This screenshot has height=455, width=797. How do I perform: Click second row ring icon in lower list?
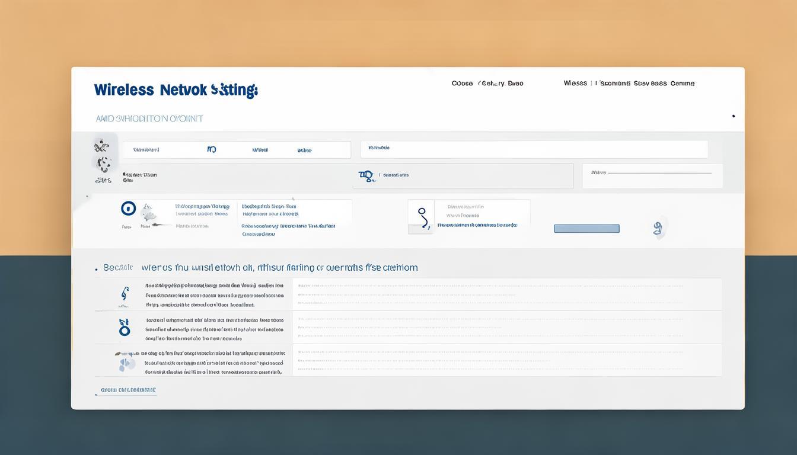tap(125, 327)
